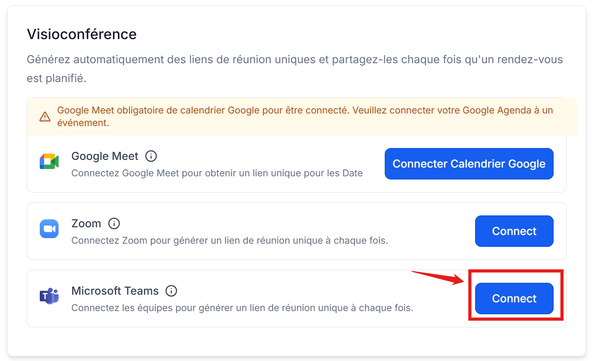Select the Google Meet title text

pos(105,156)
